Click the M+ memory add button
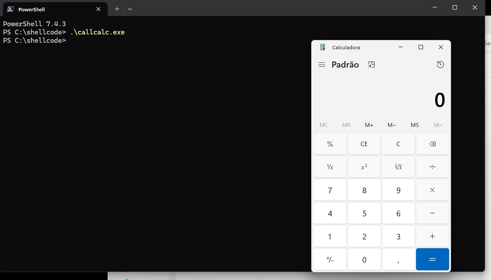The image size is (491, 280). (x=369, y=125)
